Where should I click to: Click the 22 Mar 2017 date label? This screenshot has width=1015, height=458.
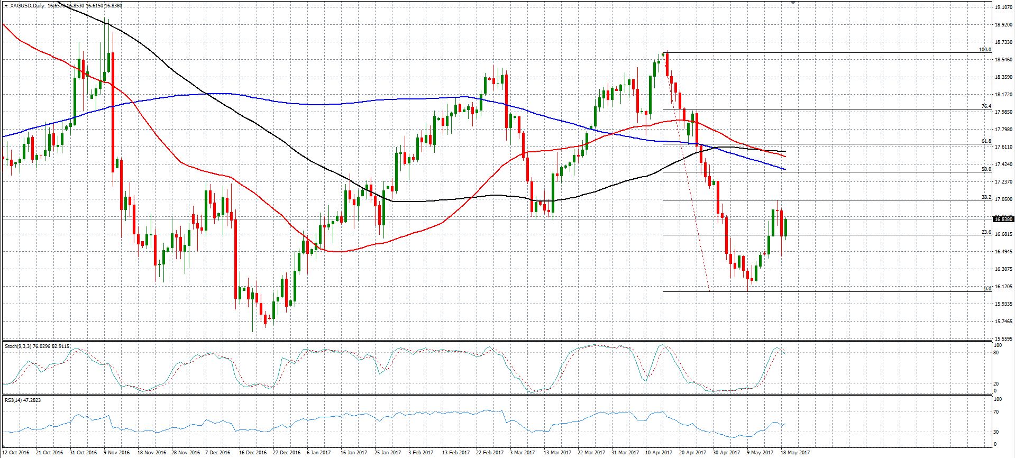pyautogui.click(x=591, y=453)
